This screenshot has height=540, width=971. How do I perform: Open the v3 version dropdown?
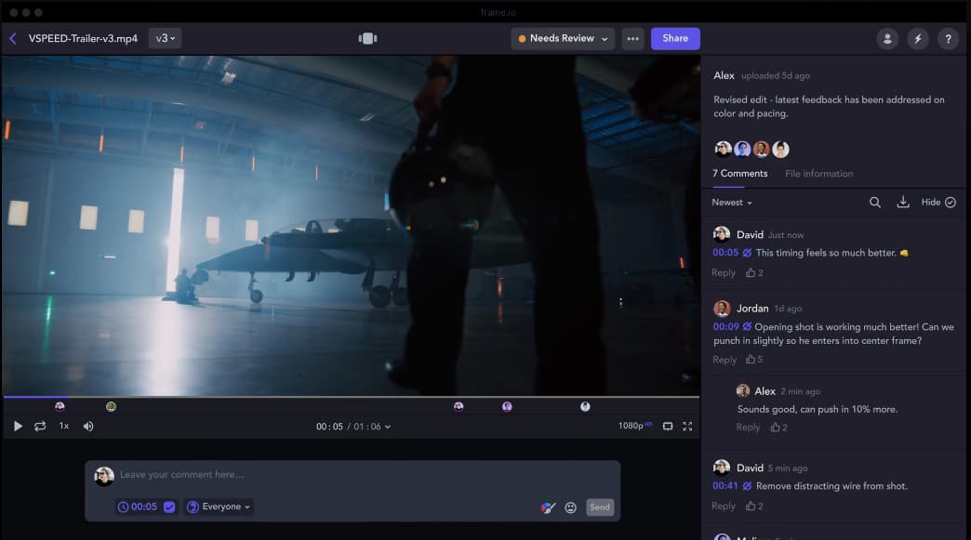point(165,38)
